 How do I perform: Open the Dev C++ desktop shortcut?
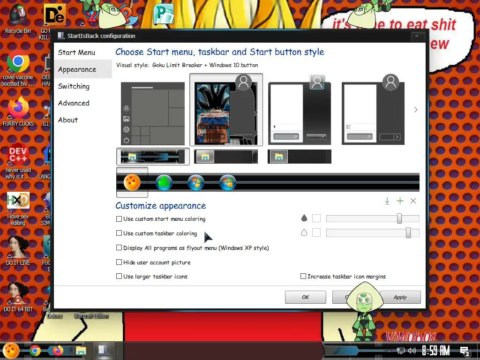(18, 161)
